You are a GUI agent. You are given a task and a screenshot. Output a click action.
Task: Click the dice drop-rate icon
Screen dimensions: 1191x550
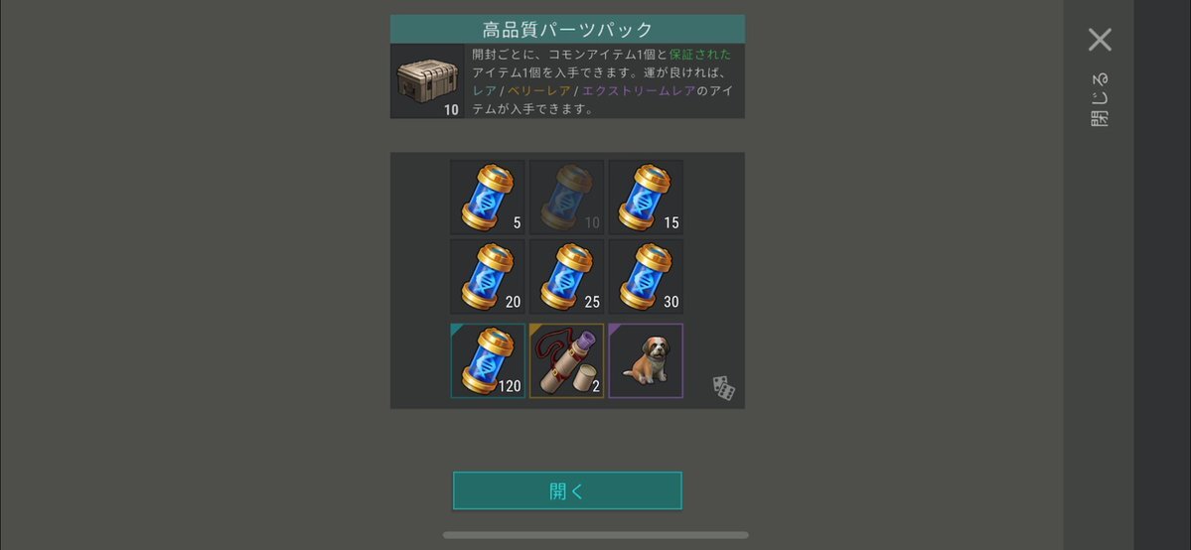[x=723, y=387]
